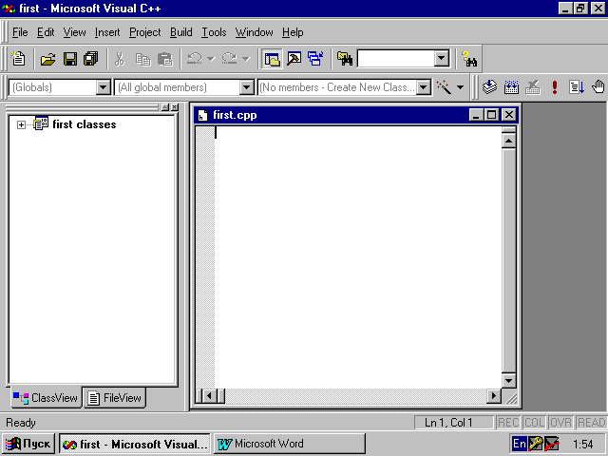
Task: Click the first.cpp document icon in title bar
Action: click(202, 115)
